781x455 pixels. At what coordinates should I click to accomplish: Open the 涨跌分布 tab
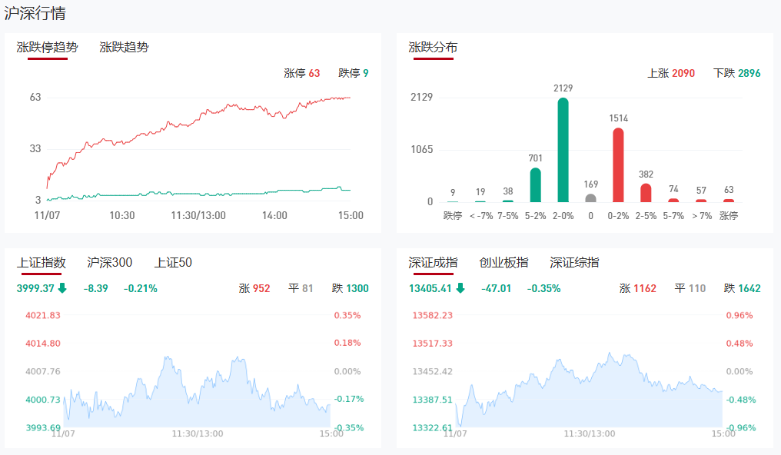point(433,48)
